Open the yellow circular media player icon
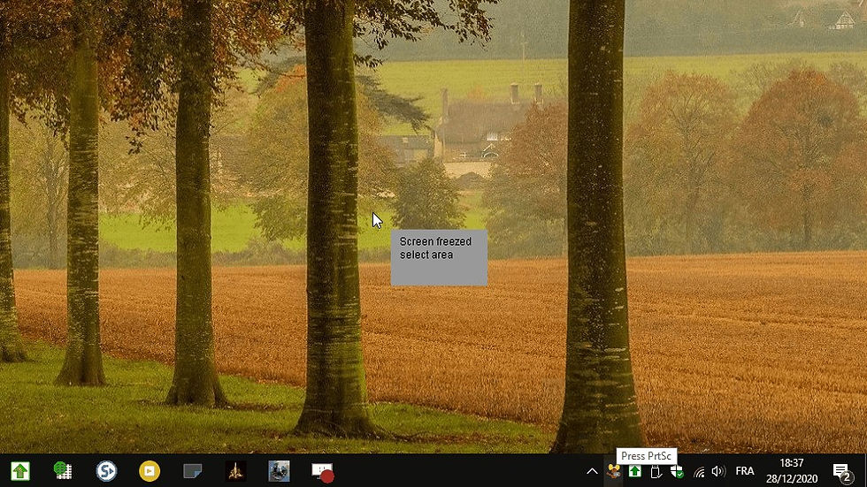Image resolution: width=867 pixels, height=487 pixels. [x=150, y=471]
